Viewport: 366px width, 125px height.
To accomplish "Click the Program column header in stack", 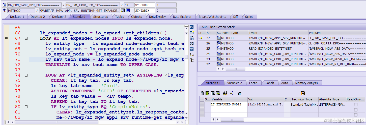I will [337, 33].
